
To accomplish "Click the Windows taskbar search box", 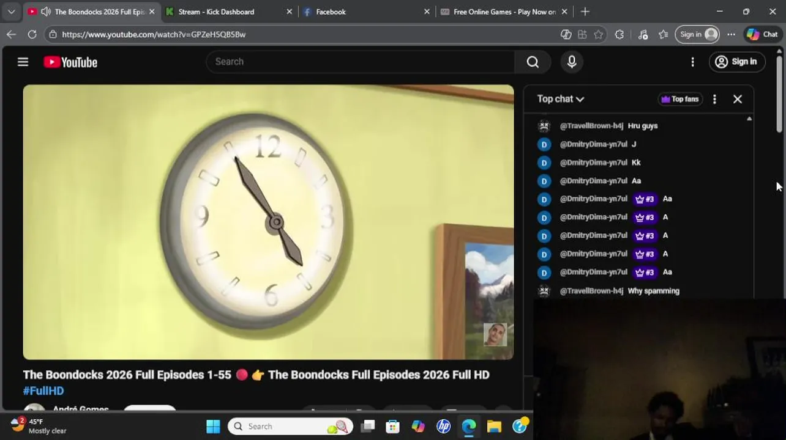I will 291,427.
